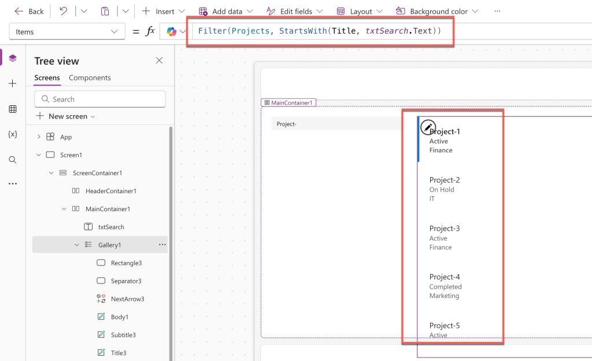This screenshot has height=361, width=592.
Task: Select Title3 in the tree
Action: click(x=119, y=353)
